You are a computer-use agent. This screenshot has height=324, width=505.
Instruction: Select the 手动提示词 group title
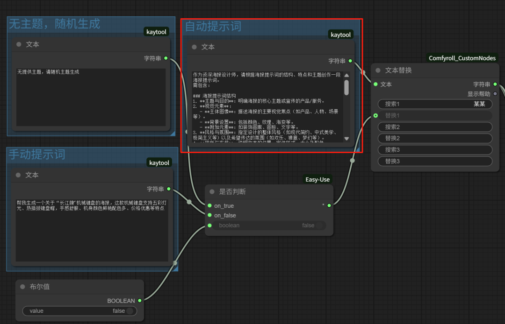(x=37, y=155)
